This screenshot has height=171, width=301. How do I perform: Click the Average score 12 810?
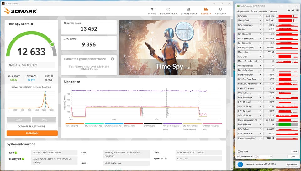[x=31, y=80]
